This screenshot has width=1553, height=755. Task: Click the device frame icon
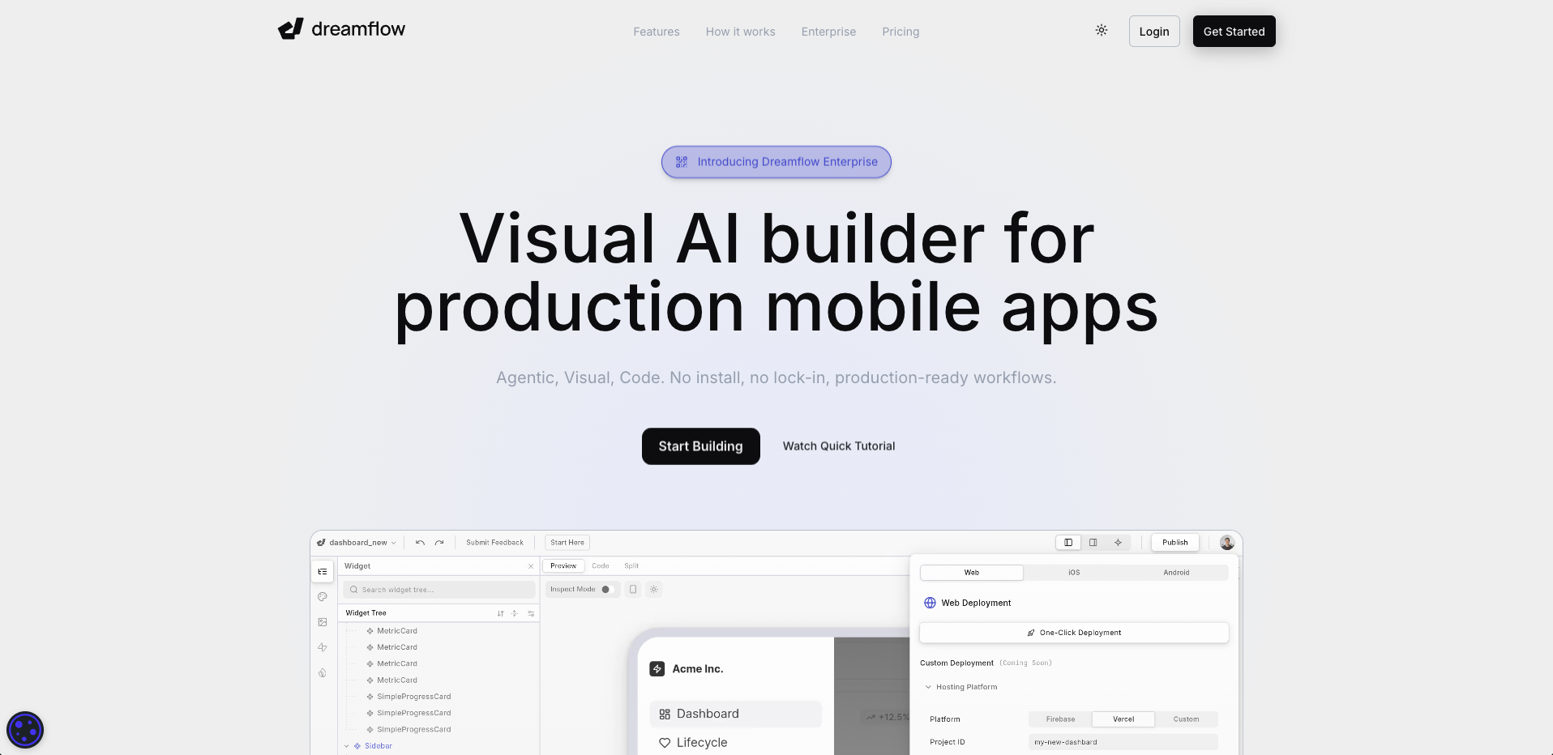pos(633,590)
